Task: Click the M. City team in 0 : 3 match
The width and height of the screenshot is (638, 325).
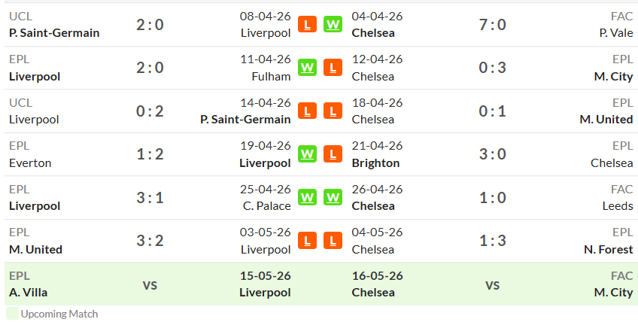Action: [x=614, y=77]
